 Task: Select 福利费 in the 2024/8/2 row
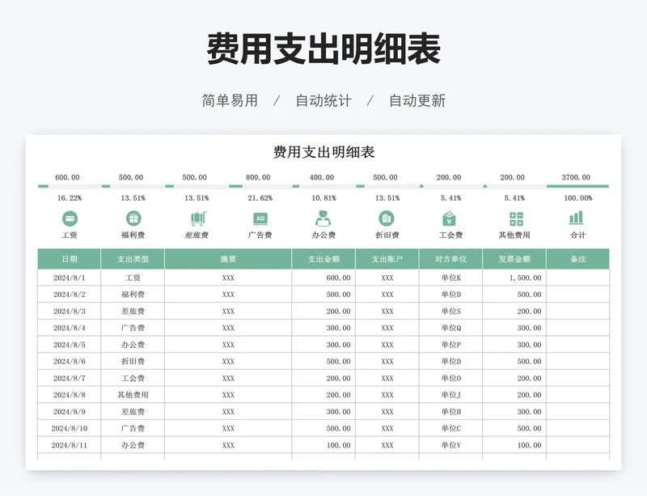tap(133, 295)
